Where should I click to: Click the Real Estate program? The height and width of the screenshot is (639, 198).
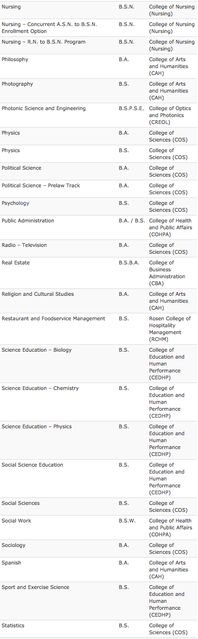pos(16,263)
